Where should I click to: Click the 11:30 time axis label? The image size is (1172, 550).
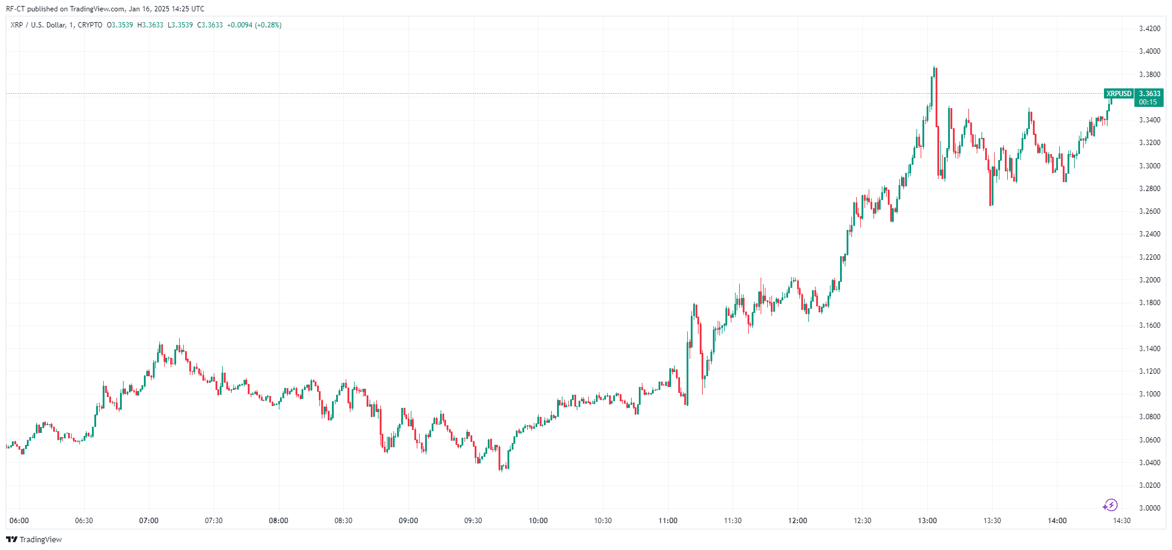[733, 521]
